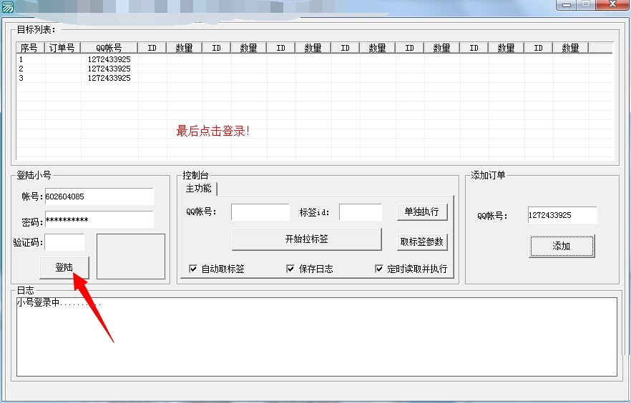Click the application icon in title bar

tap(8, 7)
